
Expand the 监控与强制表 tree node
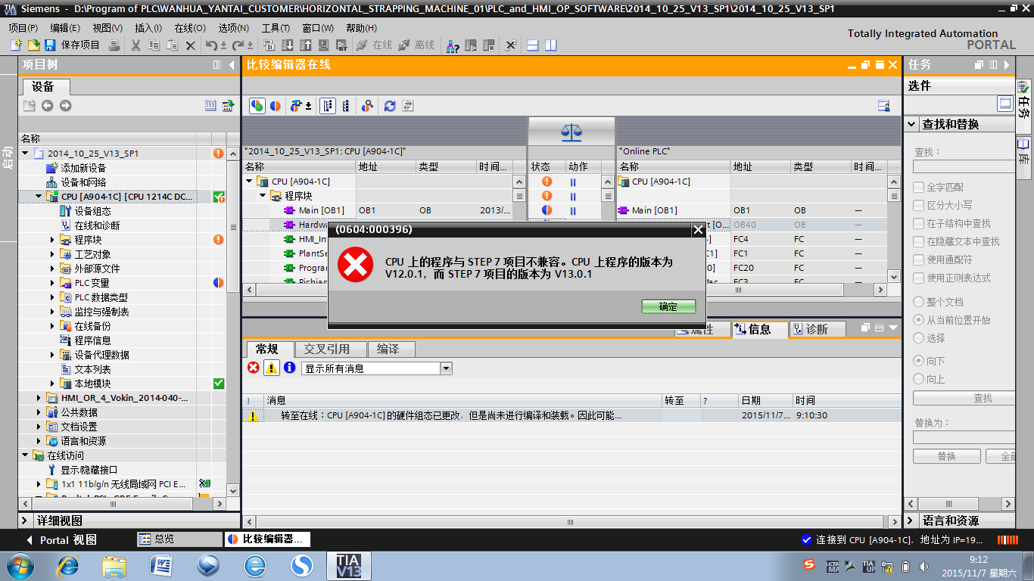coord(53,312)
